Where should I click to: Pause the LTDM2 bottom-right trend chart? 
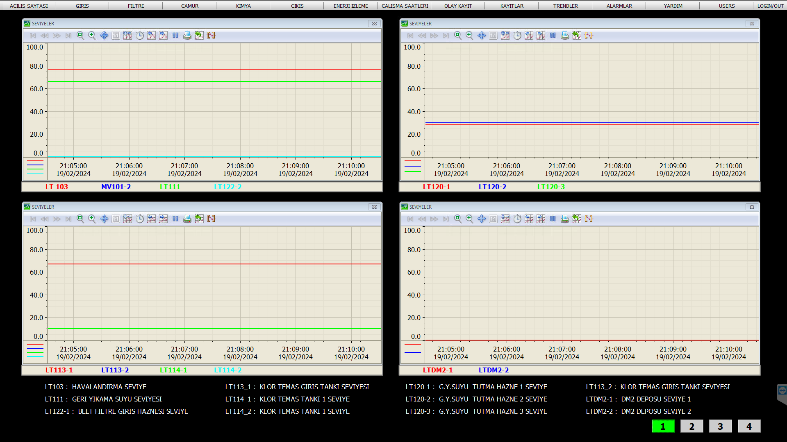[x=553, y=219]
